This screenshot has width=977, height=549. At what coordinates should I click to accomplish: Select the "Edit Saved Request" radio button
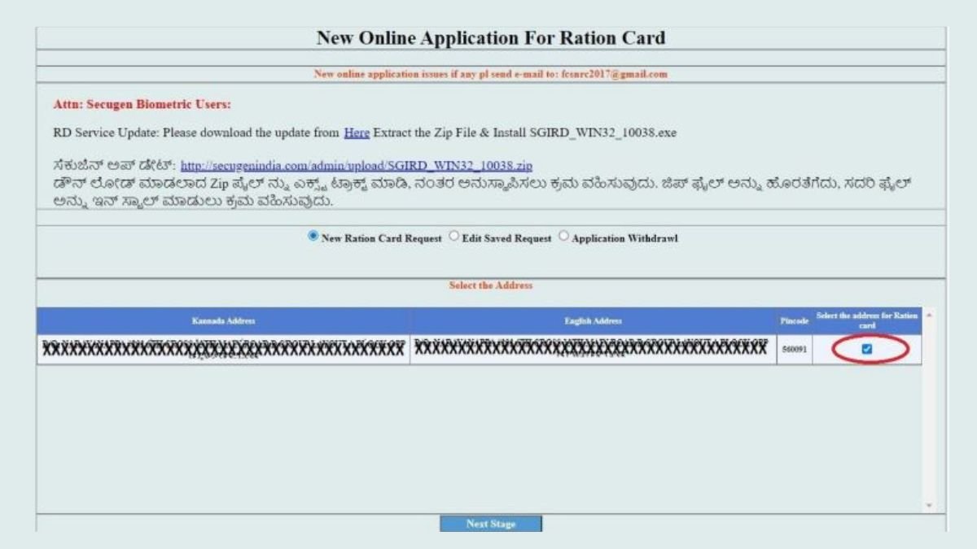point(453,238)
